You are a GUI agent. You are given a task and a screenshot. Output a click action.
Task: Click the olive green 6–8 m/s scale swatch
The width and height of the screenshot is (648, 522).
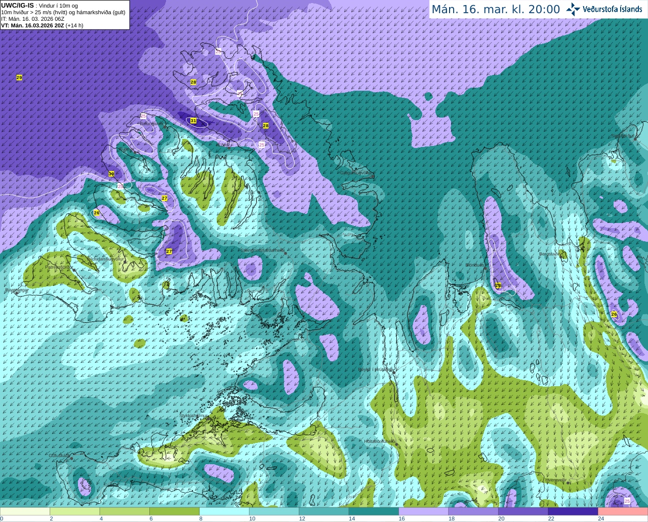175,511
